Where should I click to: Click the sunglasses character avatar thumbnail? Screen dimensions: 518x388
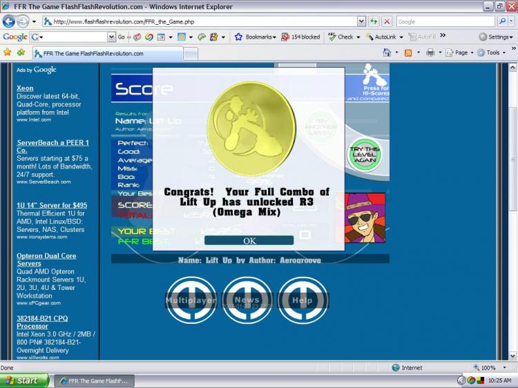point(365,218)
